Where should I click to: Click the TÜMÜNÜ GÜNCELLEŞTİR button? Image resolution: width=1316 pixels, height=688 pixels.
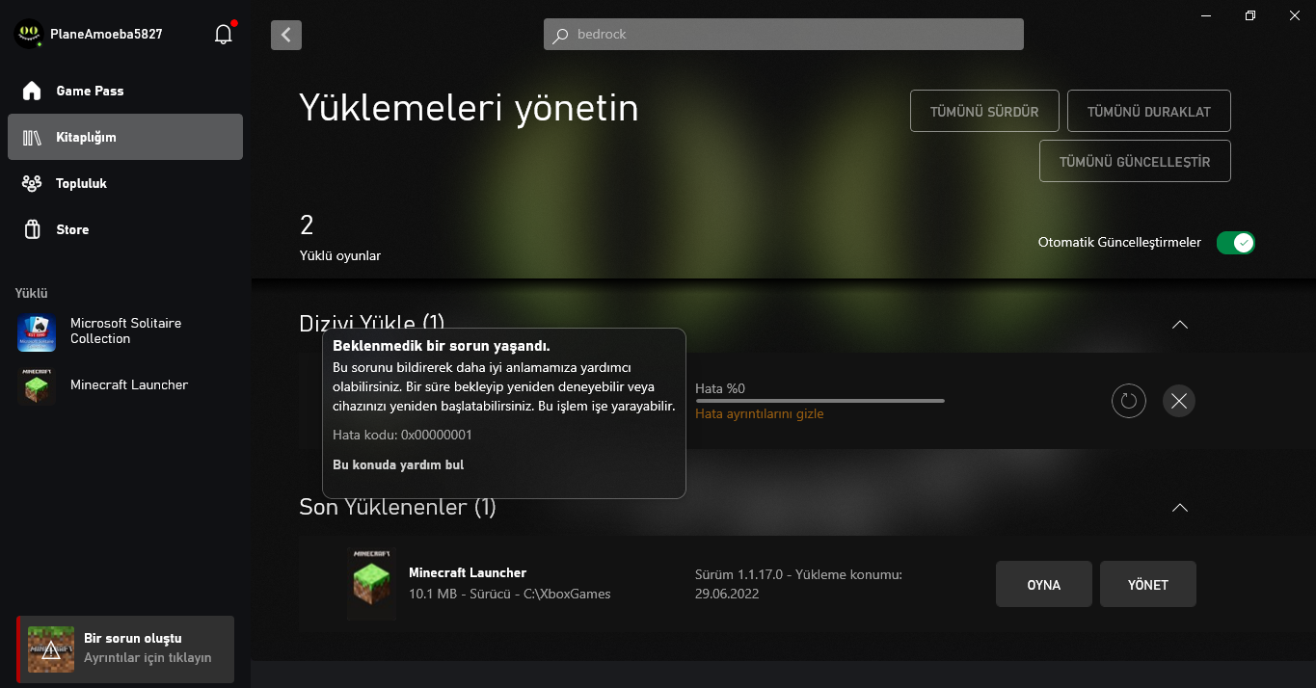(x=1135, y=162)
